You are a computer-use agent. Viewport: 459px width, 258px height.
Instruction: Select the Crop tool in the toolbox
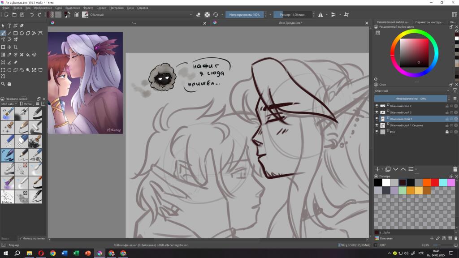coord(16,47)
